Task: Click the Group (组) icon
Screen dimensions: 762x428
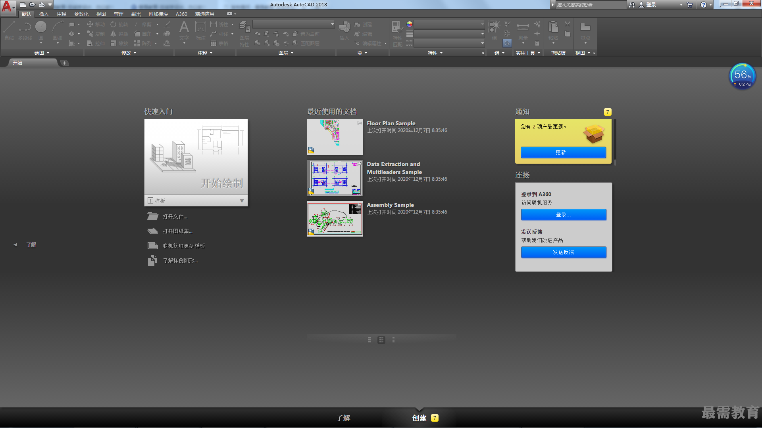Action: point(495,31)
